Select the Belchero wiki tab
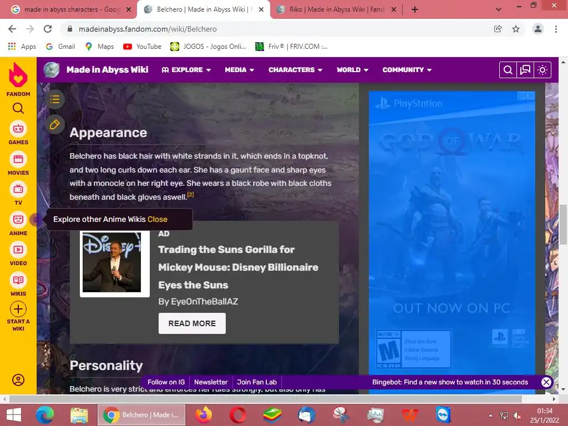 tap(203, 9)
